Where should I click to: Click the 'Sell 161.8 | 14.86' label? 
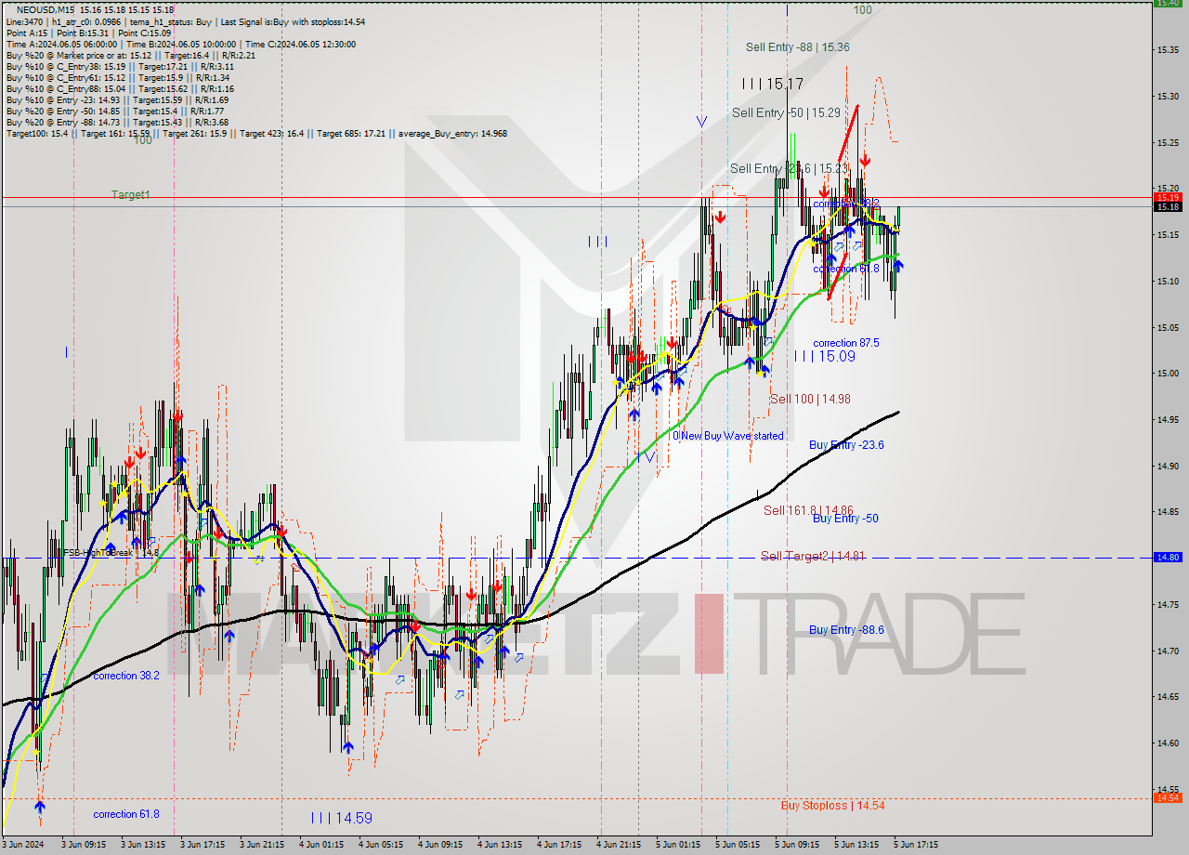[x=808, y=510]
